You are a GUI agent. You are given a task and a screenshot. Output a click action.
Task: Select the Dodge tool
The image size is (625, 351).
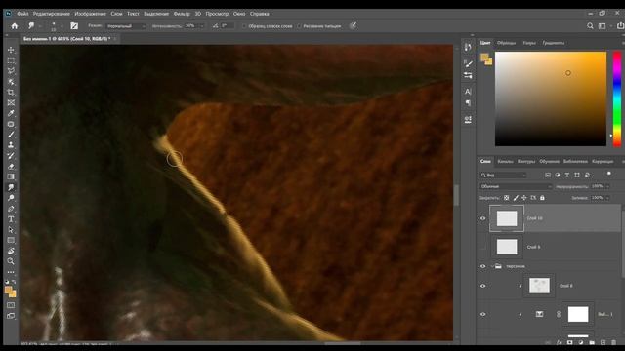11,198
